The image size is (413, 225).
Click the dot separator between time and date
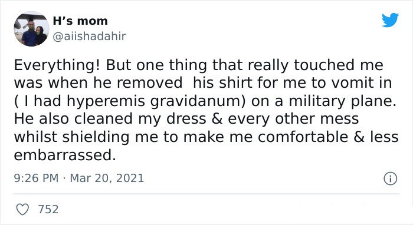(x=64, y=178)
